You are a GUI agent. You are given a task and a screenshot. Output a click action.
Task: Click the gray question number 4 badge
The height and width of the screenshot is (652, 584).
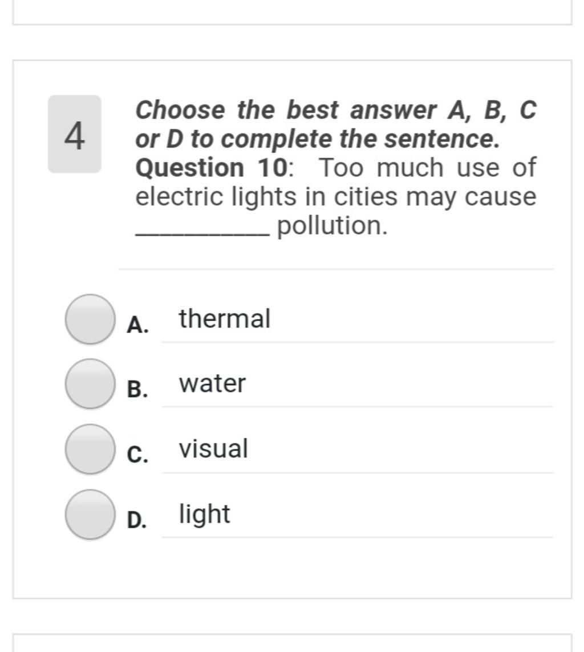click(74, 134)
